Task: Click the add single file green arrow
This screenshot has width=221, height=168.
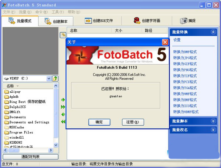Action: click(63, 100)
